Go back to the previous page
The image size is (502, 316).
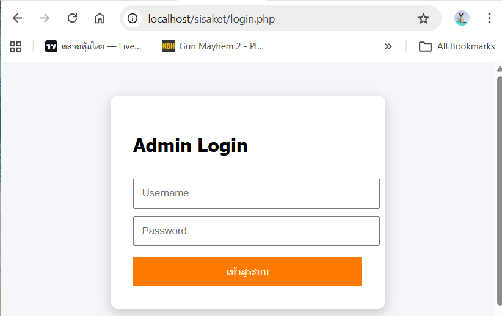click(17, 18)
